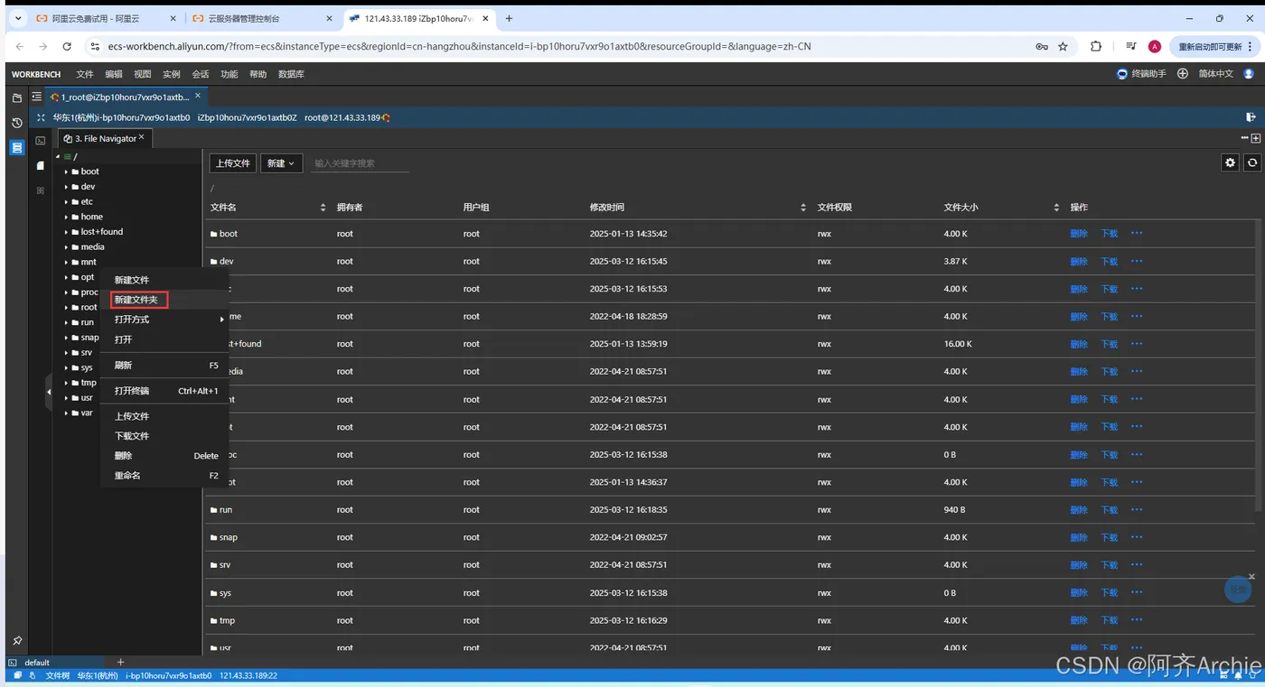Click the add-panel plus box icon
Screen dimensions: 1265x687
click(1256, 138)
